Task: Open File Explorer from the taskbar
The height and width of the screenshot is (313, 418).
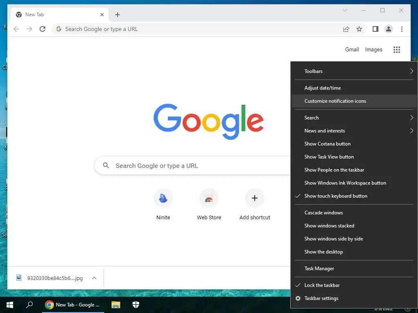Action: point(116,304)
